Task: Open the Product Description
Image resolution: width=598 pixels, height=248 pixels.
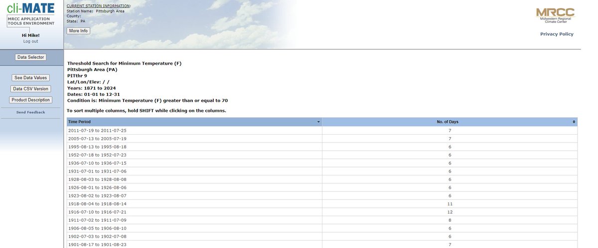Action: [30, 100]
